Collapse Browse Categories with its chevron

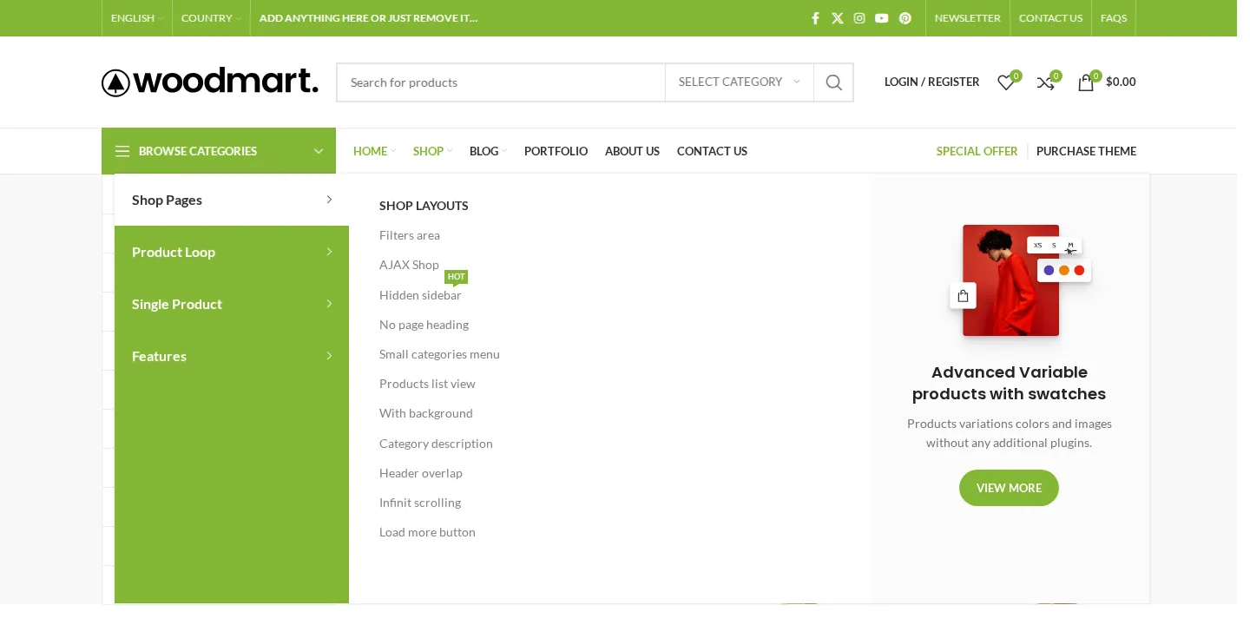pyautogui.click(x=319, y=151)
